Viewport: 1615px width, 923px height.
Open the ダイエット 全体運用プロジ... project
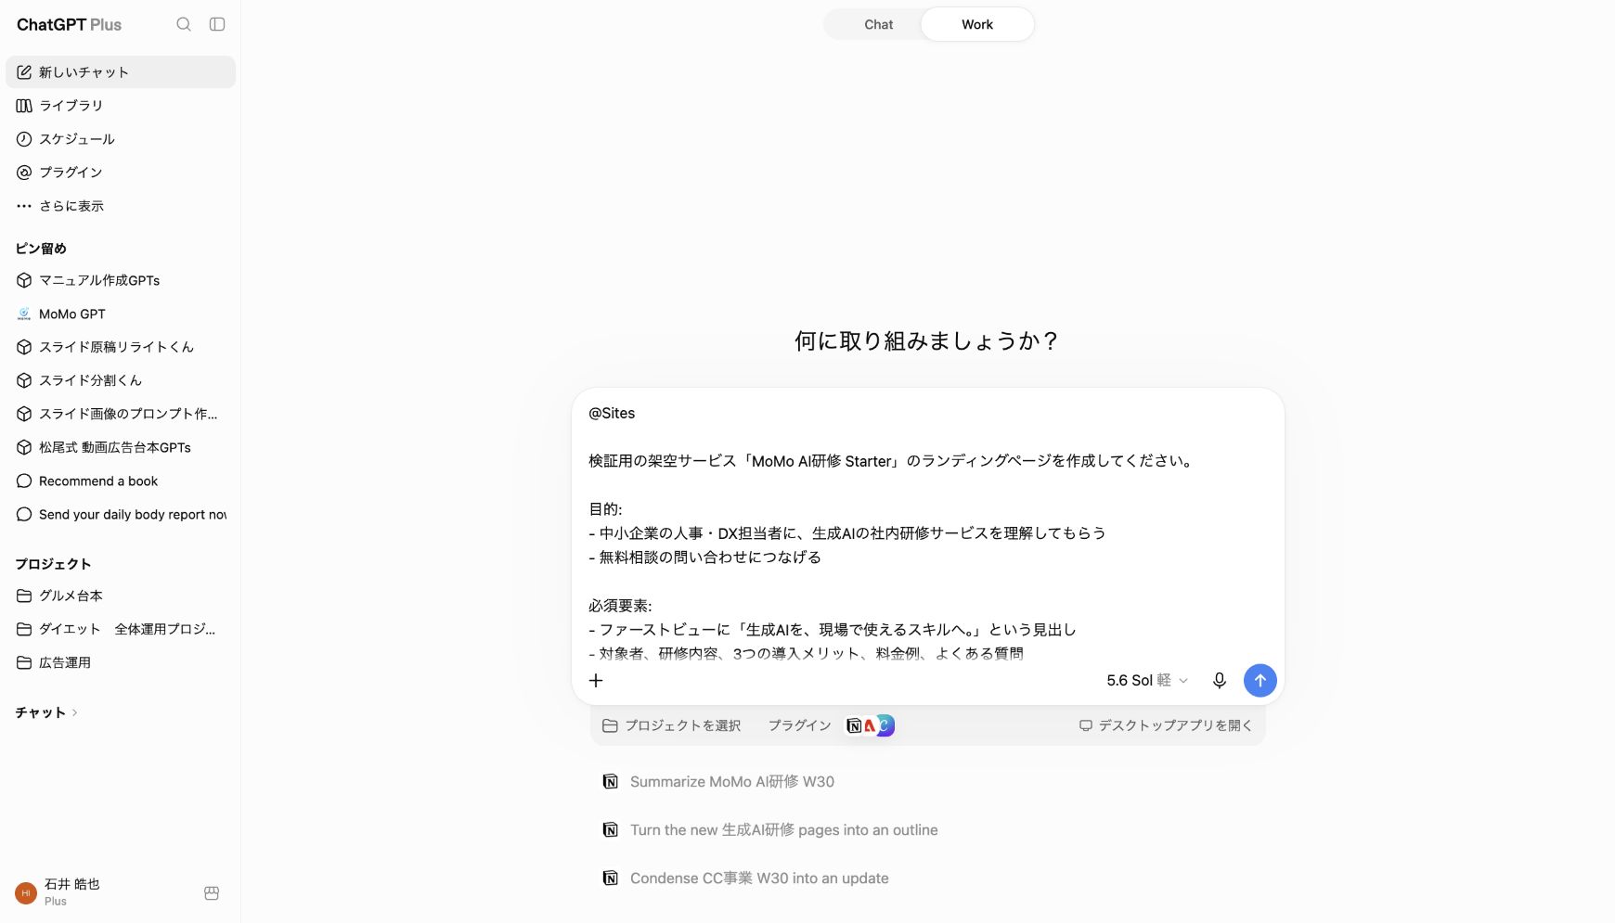point(121,629)
